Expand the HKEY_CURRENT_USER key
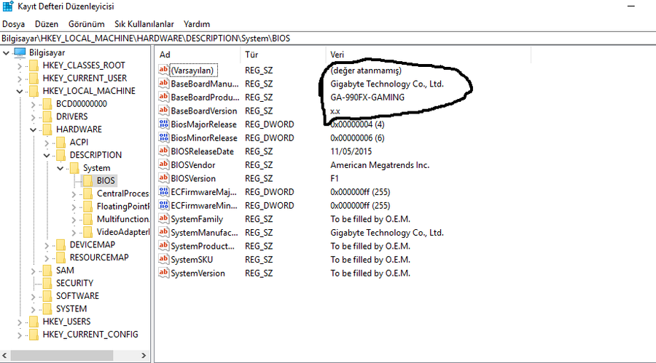Viewport: 656px width, 363px height. click(19, 79)
